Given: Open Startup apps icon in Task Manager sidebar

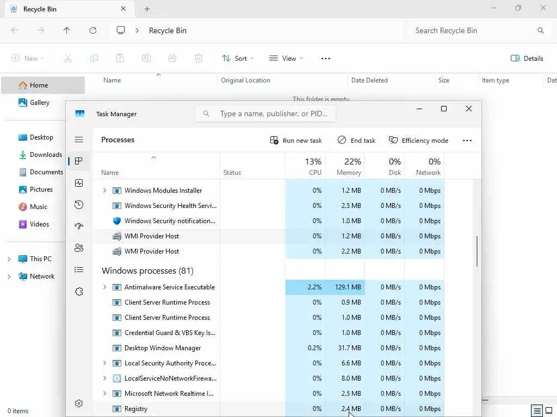Looking at the screenshot, I should pos(79,226).
